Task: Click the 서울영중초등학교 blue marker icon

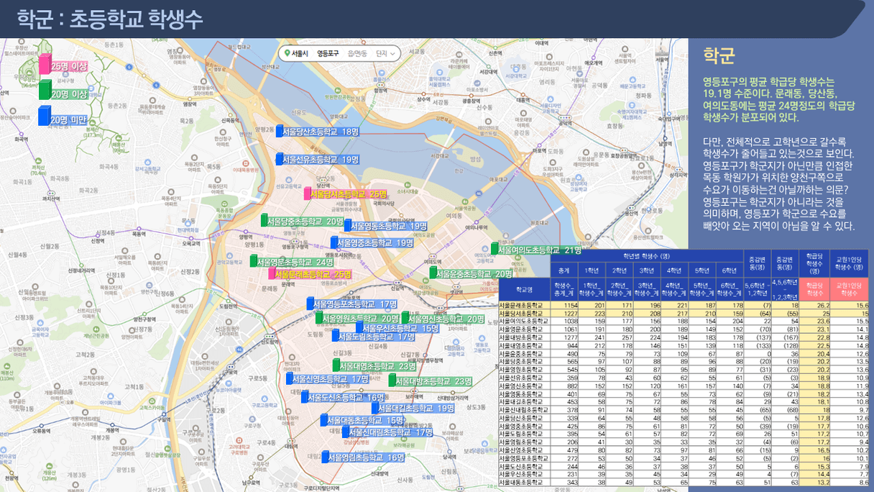Action: pos(334,243)
